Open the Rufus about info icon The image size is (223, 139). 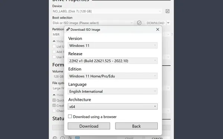[62, 138]
